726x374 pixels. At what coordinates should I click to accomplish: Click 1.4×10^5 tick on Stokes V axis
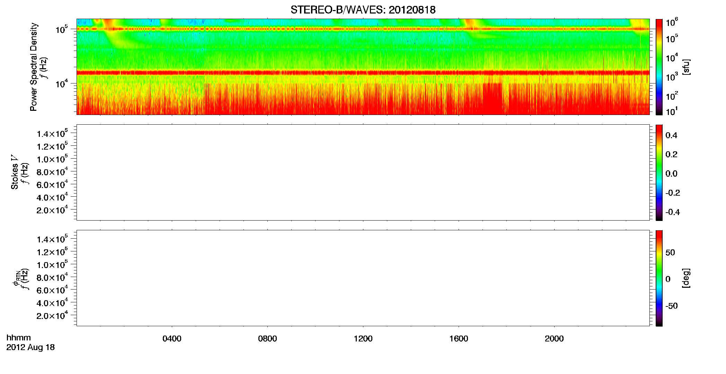(52, 134)
